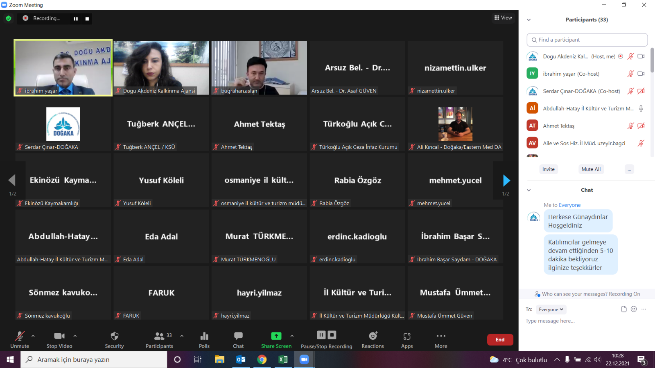Image resolution: width=655 pixels, height=368 pixels.
Task: Toggle video icon for ibrahim yaşar co-host
Action: pyautogui.click(x=641, y=74)
